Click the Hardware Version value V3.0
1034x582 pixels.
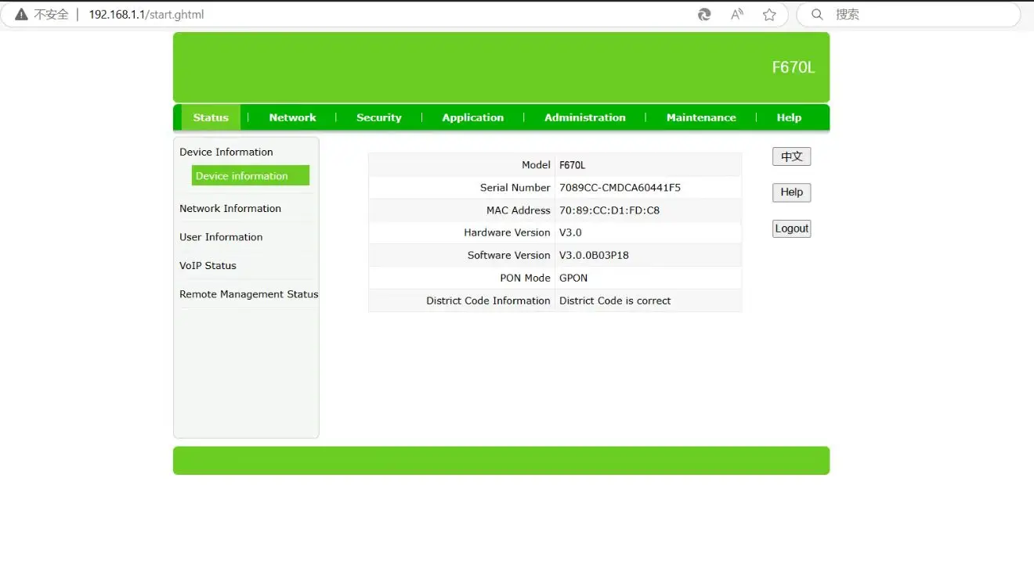[570, 232]
